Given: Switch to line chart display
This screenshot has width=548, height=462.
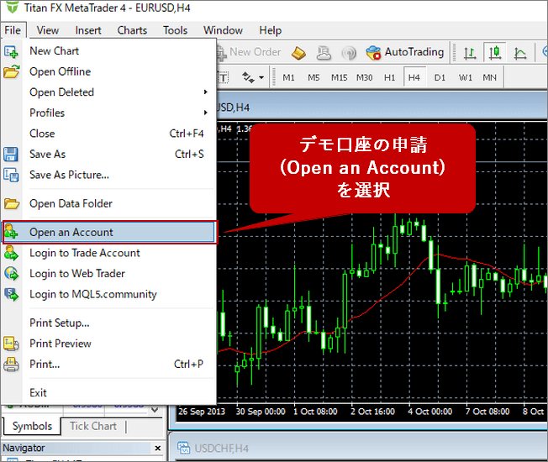Looking at the screenshot, I should tap(520, 53).
